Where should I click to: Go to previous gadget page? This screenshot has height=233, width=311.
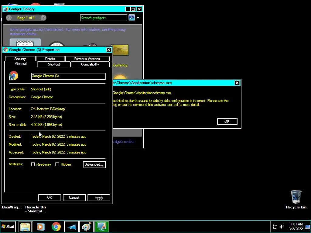(x=9, y=18)
